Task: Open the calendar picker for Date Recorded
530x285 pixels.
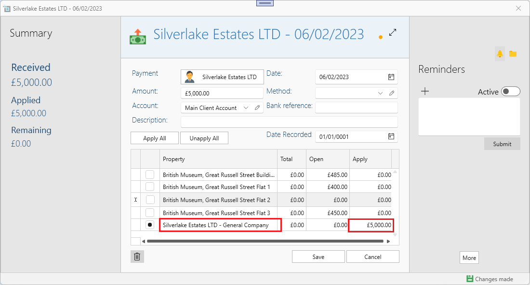Action: tap(391, 136)
